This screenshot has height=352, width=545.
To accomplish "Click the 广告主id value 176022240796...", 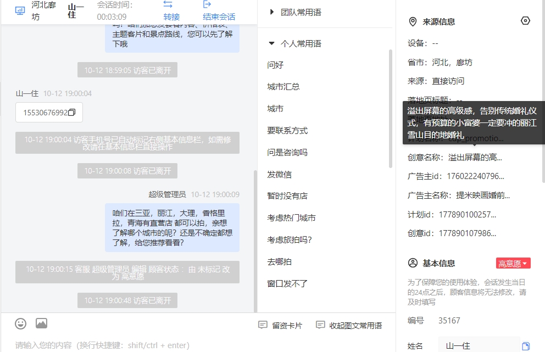I will 475,176.
